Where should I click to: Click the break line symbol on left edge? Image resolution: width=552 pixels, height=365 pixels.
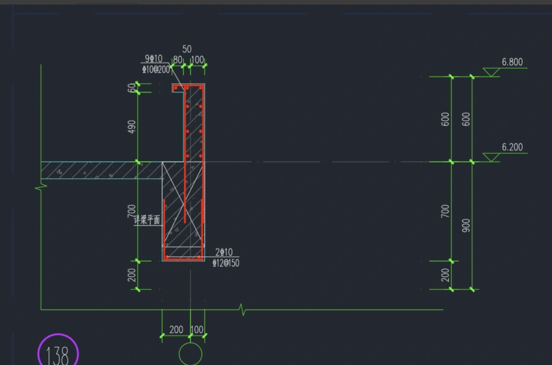coord(41,188)
